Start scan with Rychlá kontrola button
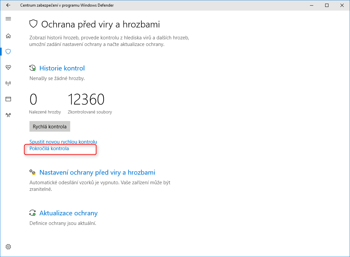The height and width of the screenshot is (257, 350). click(x=50, y=126)
